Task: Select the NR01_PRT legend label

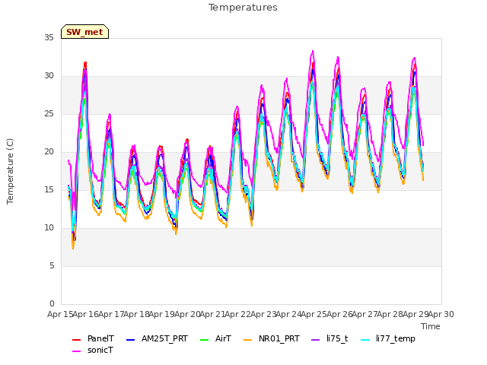Action: point(279,338)
